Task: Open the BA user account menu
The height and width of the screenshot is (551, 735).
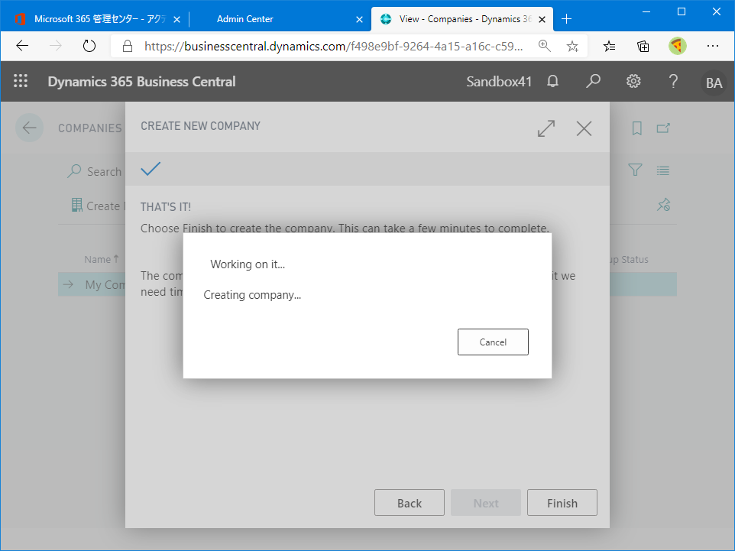Action: pos(714,83)
